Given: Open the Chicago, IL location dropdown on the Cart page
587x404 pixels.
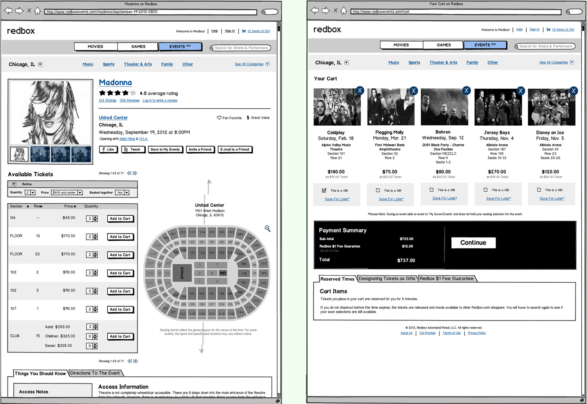Looking at the screenshot, I should (x=347, y=63).
